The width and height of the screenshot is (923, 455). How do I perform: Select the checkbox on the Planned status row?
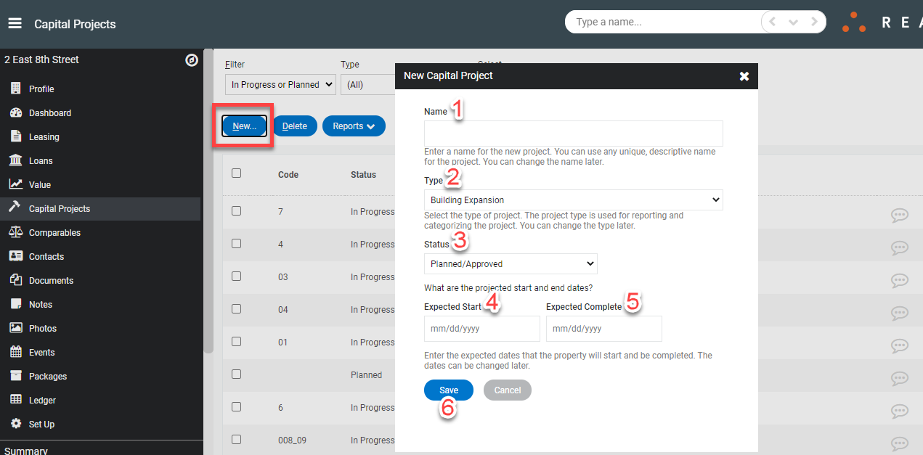(x=236, y=374)
